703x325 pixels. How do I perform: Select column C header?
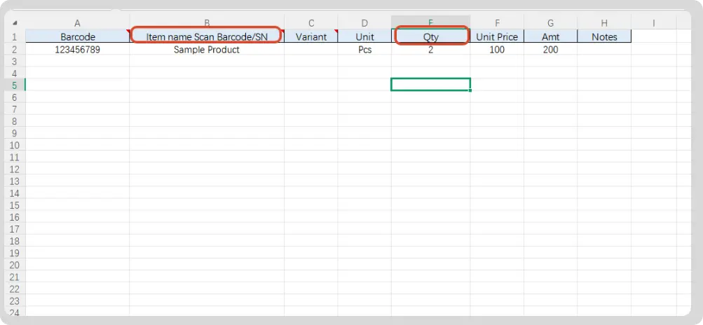coord(311,23)
